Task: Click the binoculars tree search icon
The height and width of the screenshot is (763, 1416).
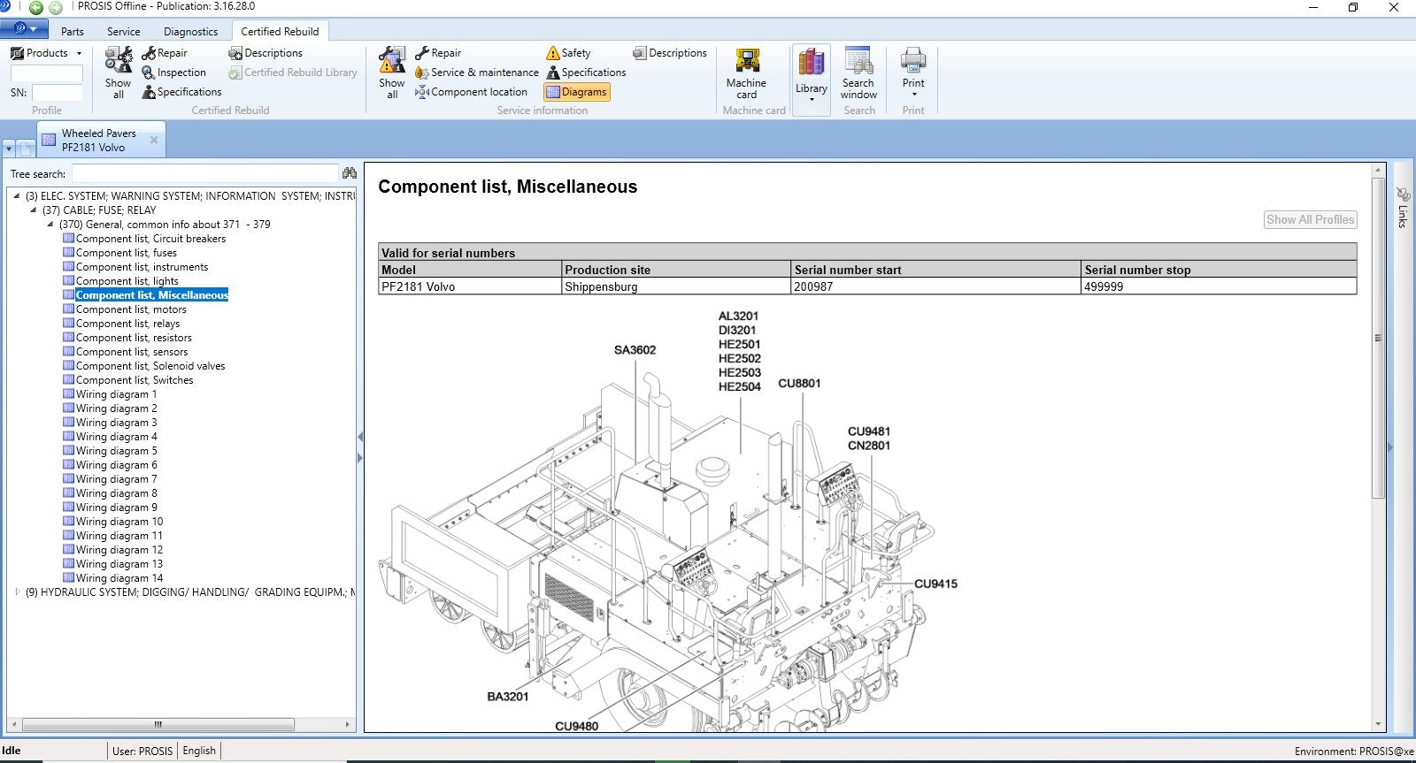Action: click(350, 173)
